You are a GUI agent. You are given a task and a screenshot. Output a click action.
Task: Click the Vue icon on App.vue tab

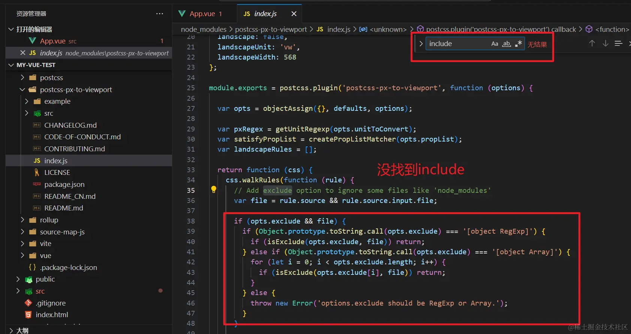pos(182,14)
